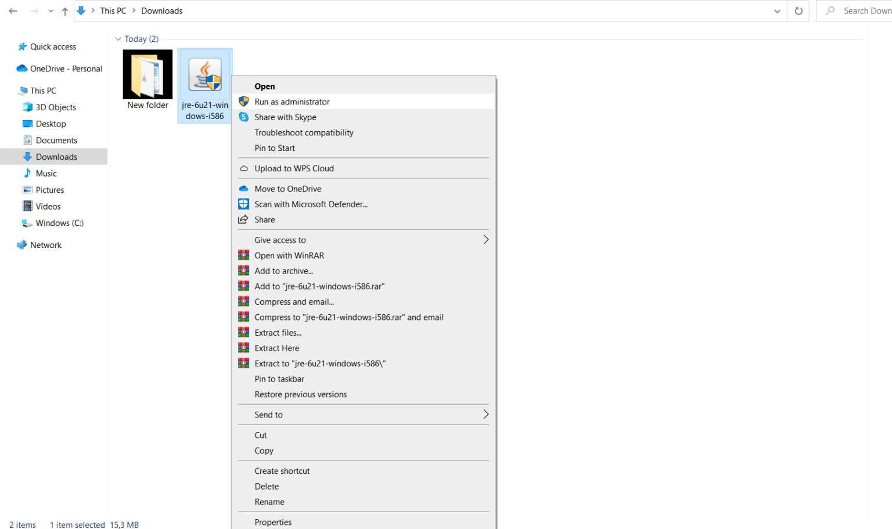
Task: Select the jre-6u21-windows-i586 Java installer file
Action: coord(204,74)
